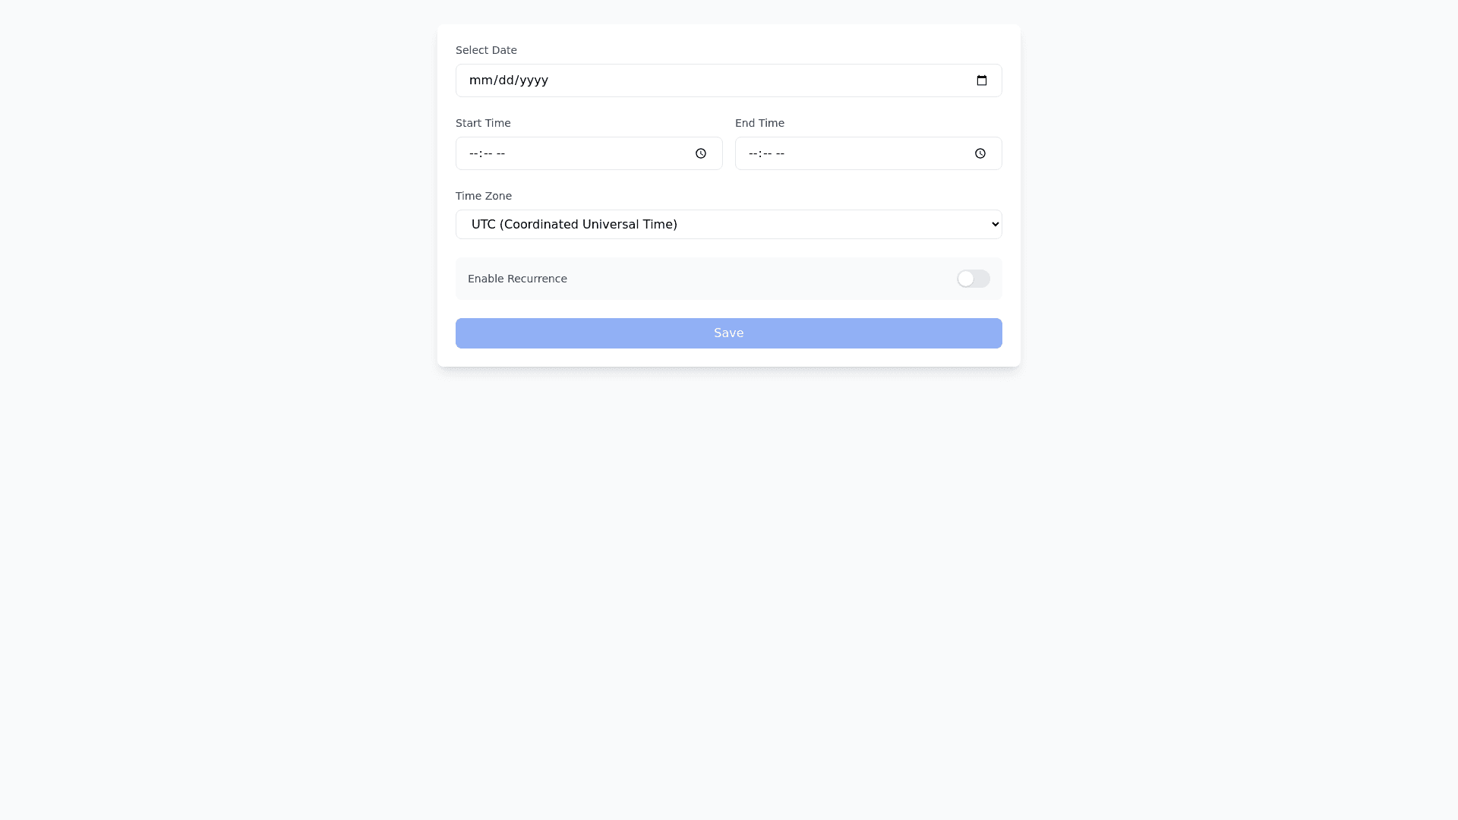
Task: Focus the hour segment of End Time
Action: [x=753, y=153]
